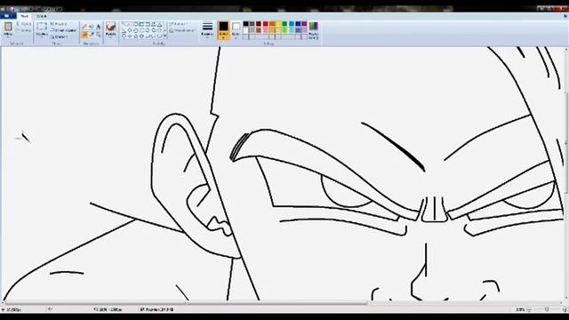Viewport: 569px width, 320px height.
Task: Choose the Oval shape in shapes gallery
Action: [136, 24]
